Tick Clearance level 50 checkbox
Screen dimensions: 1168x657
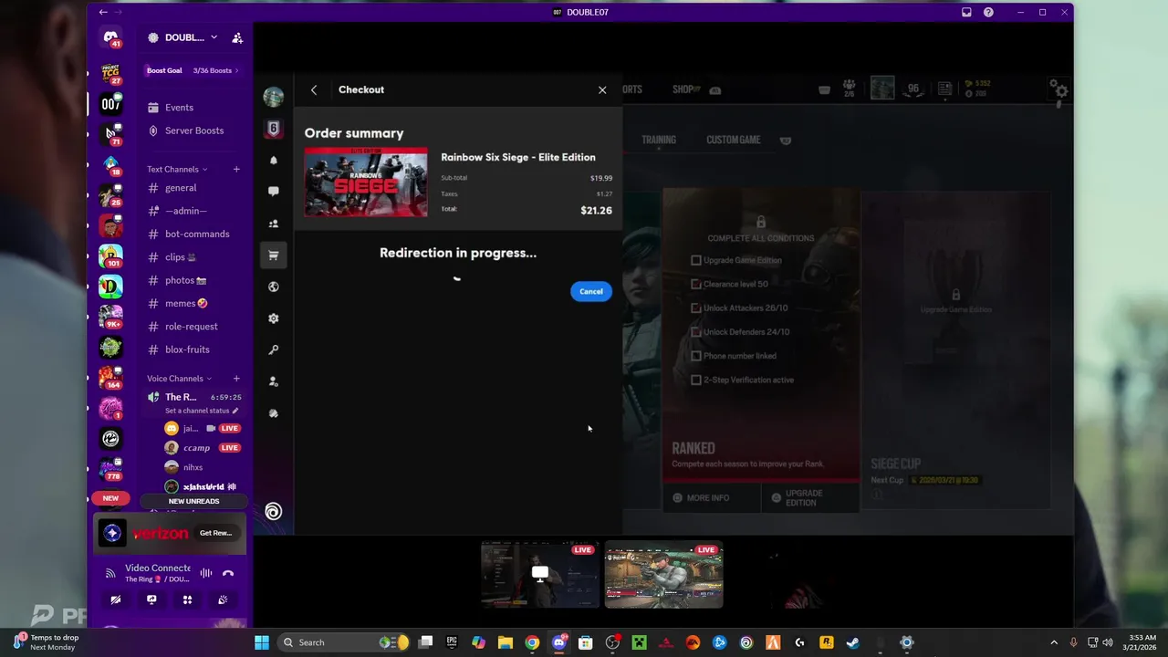(x=696, y=284)
